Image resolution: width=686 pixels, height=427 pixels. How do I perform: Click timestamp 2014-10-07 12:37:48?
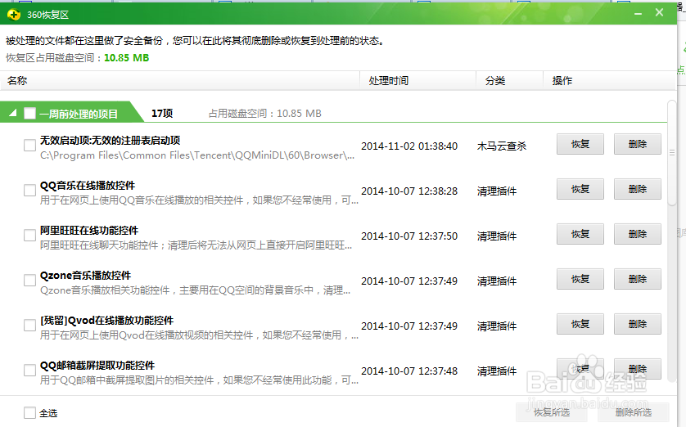[x=409, y=371]
